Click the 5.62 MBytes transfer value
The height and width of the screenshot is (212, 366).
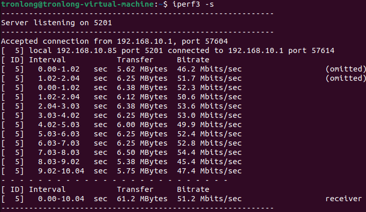pos(142,69)
